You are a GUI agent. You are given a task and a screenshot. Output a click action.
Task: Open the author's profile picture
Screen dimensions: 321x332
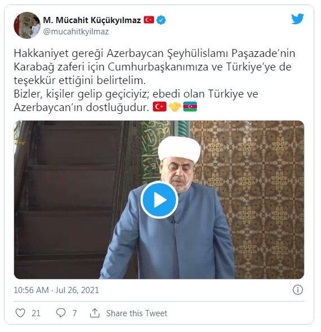pos(27,25)
